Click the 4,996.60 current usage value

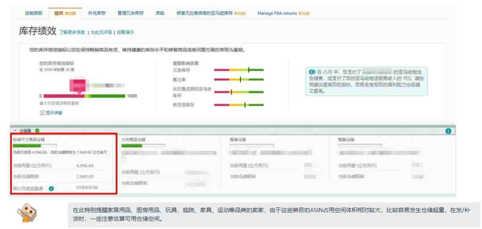pos(85,166)
